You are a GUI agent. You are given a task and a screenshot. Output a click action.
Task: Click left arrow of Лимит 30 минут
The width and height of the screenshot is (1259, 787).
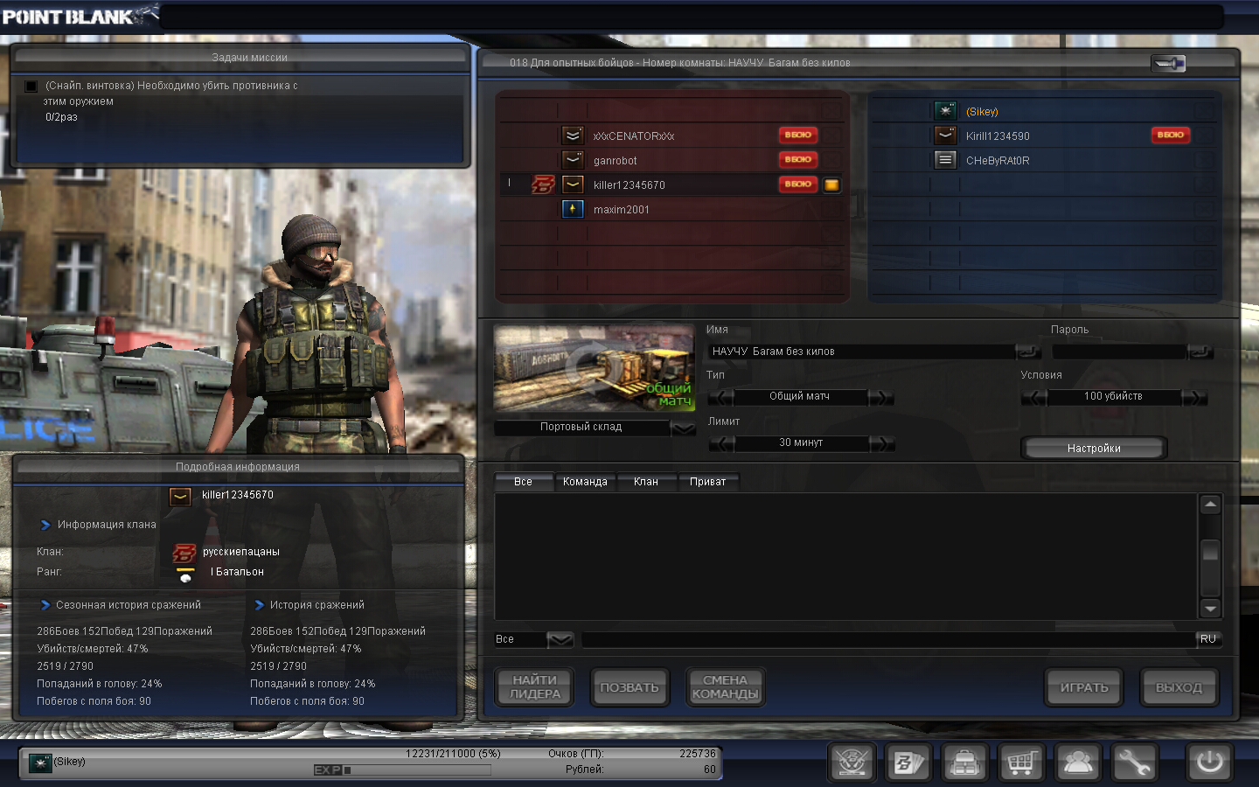(x=721, y=443)
